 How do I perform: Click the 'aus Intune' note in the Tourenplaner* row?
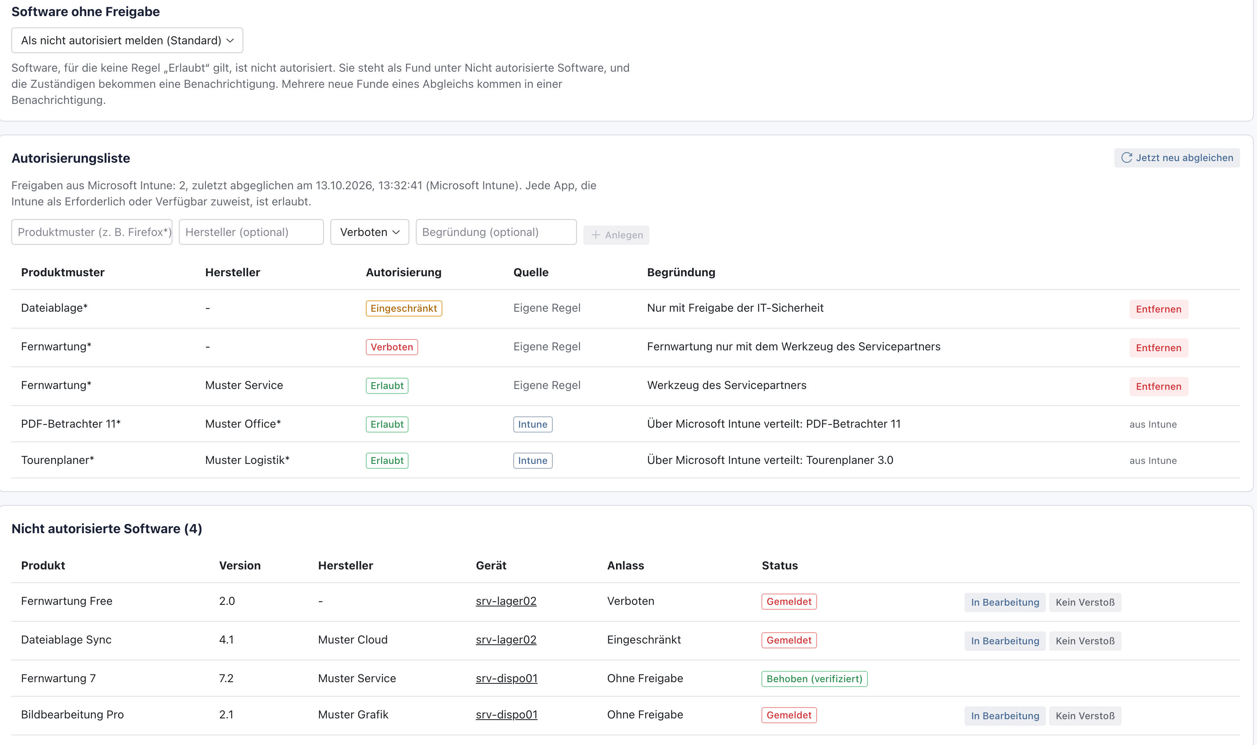coord(1153,460)
